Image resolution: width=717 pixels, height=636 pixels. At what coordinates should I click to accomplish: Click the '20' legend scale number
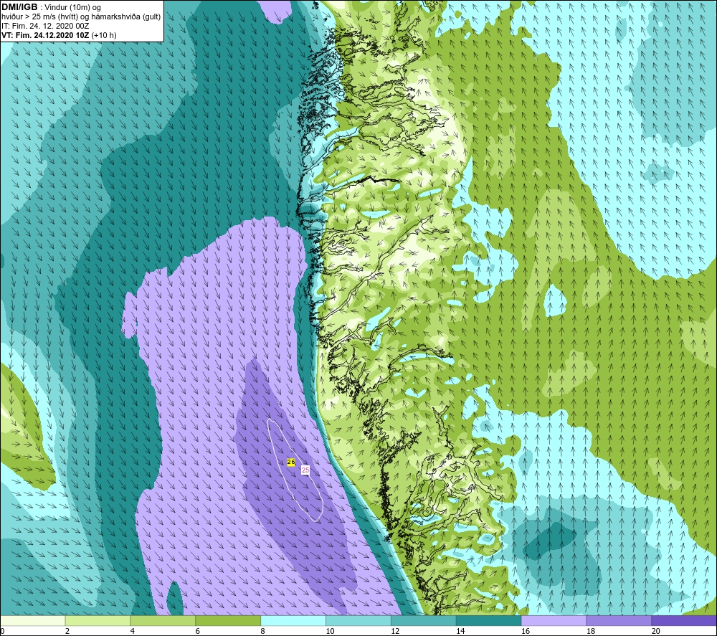(x=656, y=631)
